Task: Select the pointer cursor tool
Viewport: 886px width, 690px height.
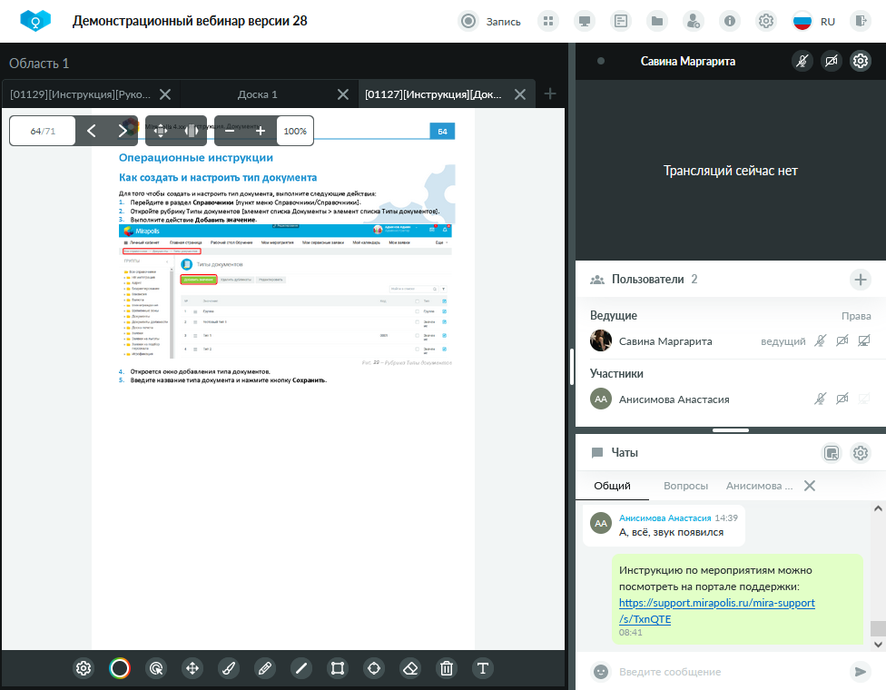Action: coord(156,668)
